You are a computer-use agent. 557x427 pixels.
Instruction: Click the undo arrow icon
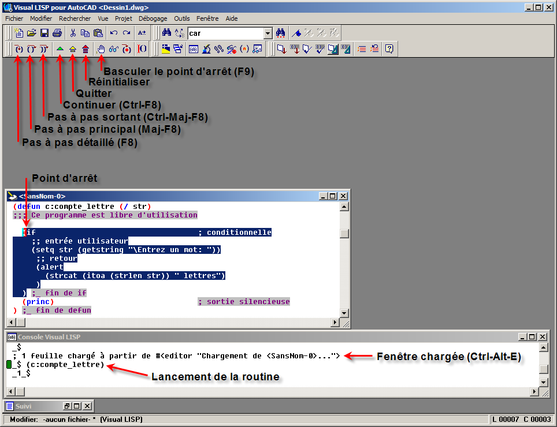114,33
